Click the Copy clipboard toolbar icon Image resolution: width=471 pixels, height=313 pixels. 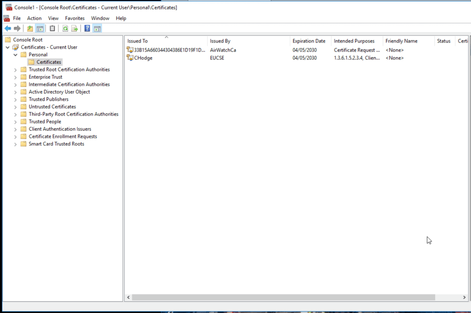click(52, 28)
